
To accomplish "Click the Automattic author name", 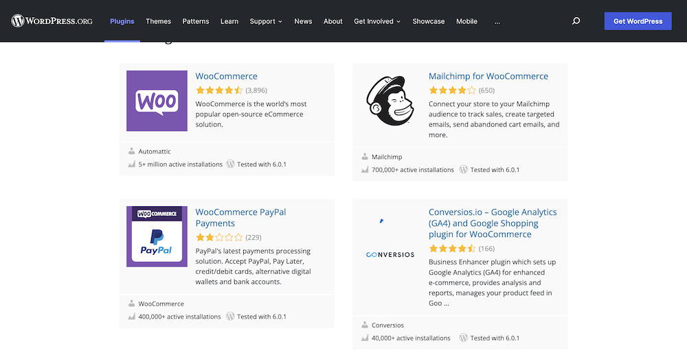I will (x=155, y=151).
